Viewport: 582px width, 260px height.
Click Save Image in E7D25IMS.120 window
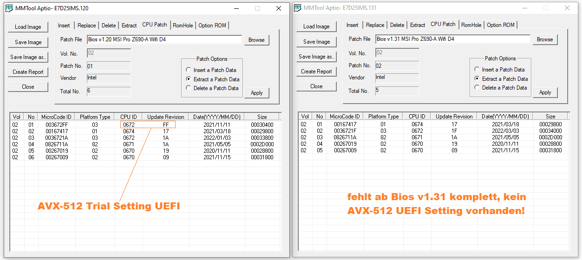pyautogui.click(x=28, y=42)
